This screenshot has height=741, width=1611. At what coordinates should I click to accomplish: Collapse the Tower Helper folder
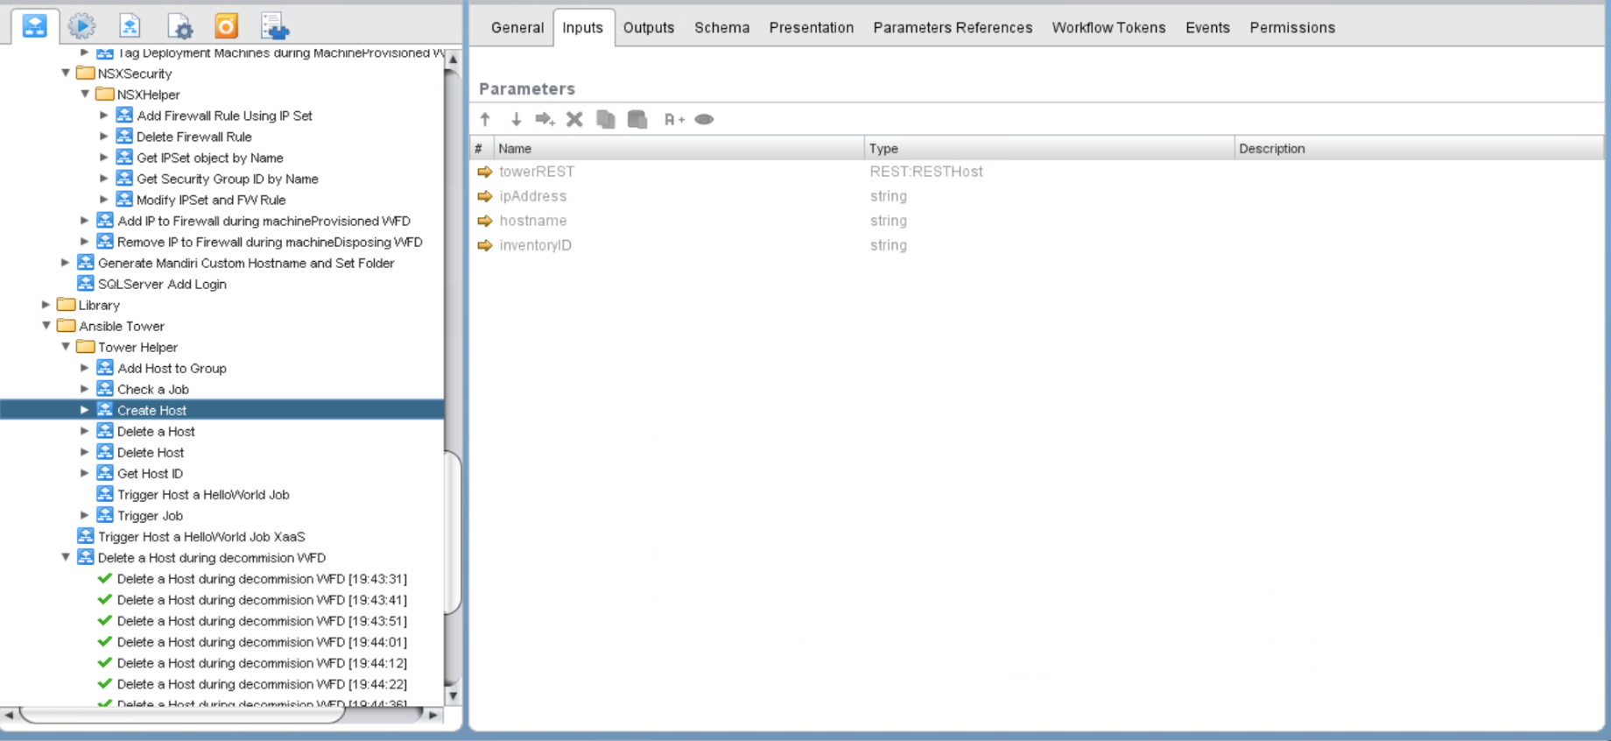pos(66,347)
